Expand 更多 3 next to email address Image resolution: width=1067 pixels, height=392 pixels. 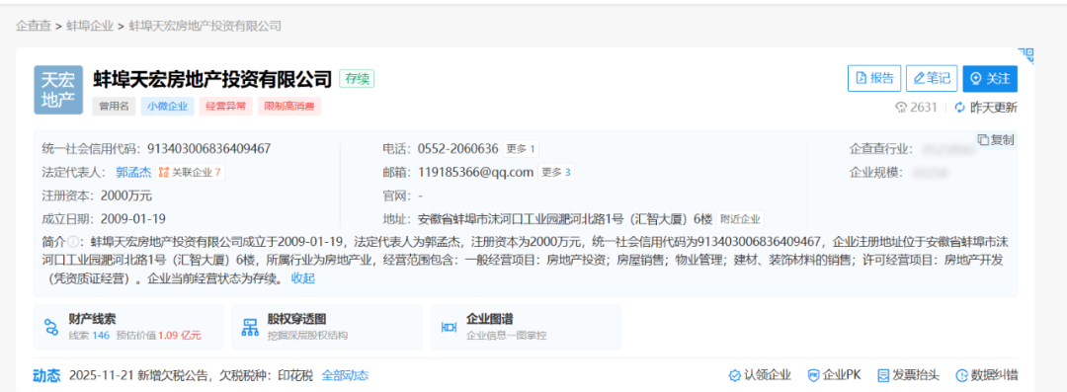(556, 172)
